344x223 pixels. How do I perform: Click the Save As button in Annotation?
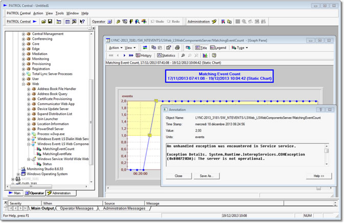pyautogui.click(x=206, y=176)
